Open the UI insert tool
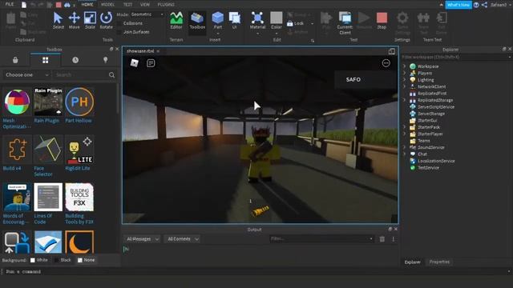 235,20
